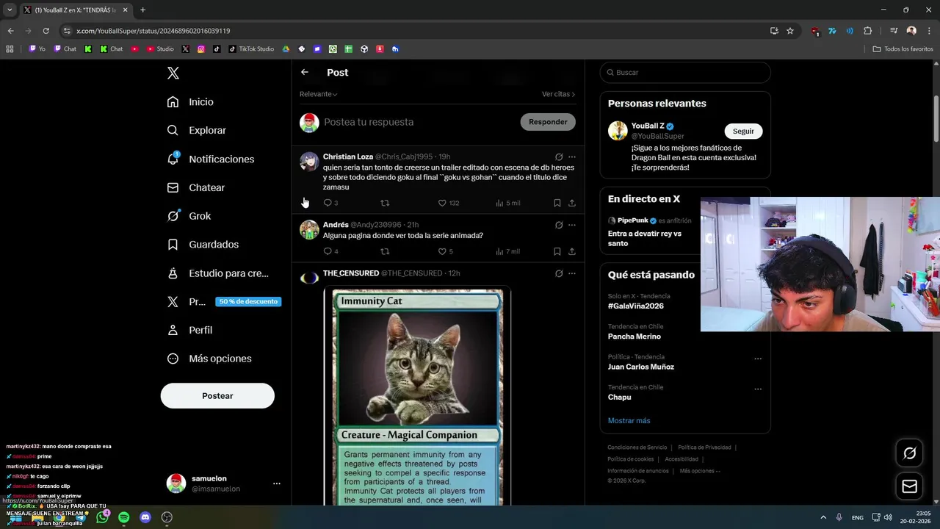Open Guardados bookmarks in sidebar

click(203, 244)
